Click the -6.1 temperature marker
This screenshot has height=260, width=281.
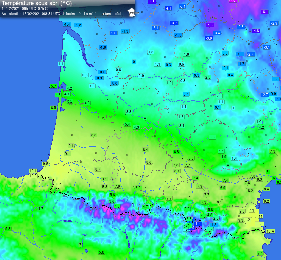(x=265, y=12)
